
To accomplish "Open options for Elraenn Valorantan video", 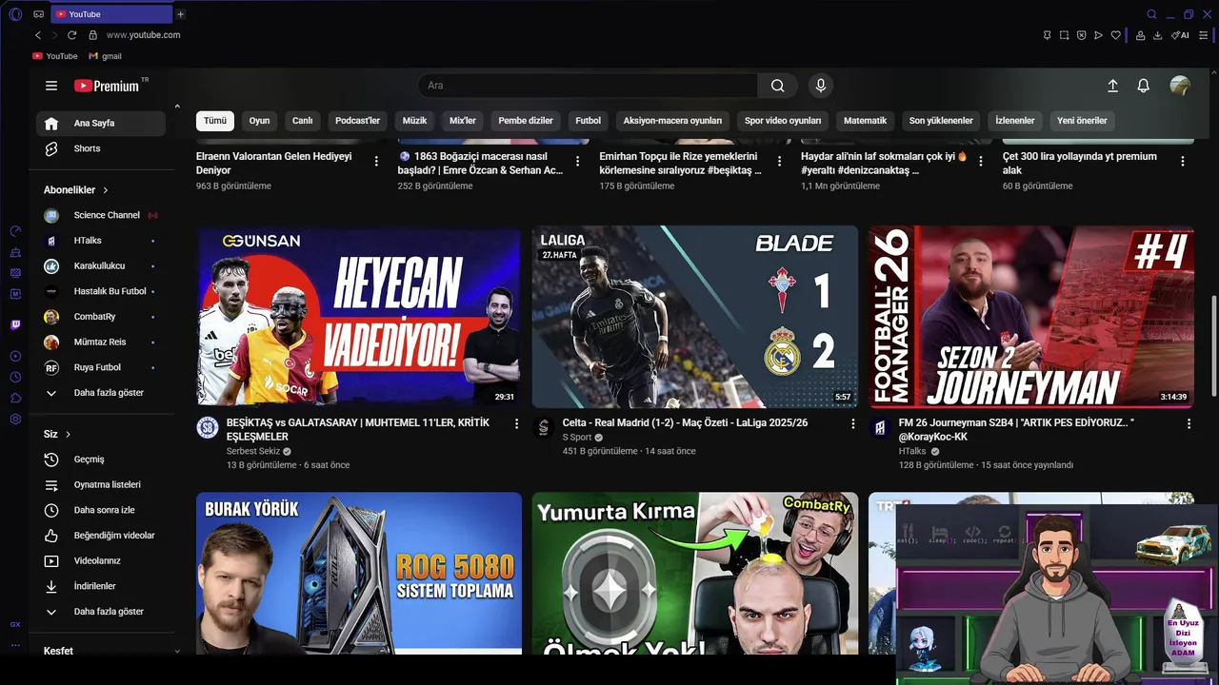I will pos(376,162).
